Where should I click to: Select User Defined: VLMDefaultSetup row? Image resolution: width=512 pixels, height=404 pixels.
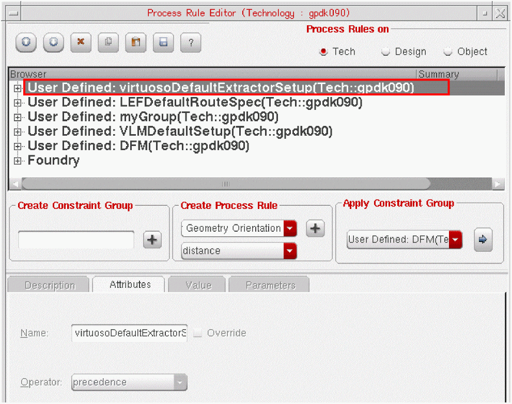[x=180, y=132]
